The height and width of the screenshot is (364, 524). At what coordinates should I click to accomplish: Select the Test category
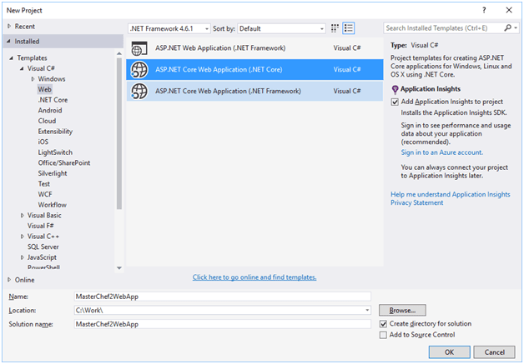pyautogui.click(x=43, y=184)
